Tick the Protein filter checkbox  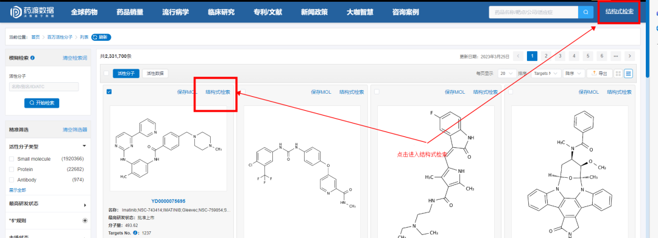12,169
